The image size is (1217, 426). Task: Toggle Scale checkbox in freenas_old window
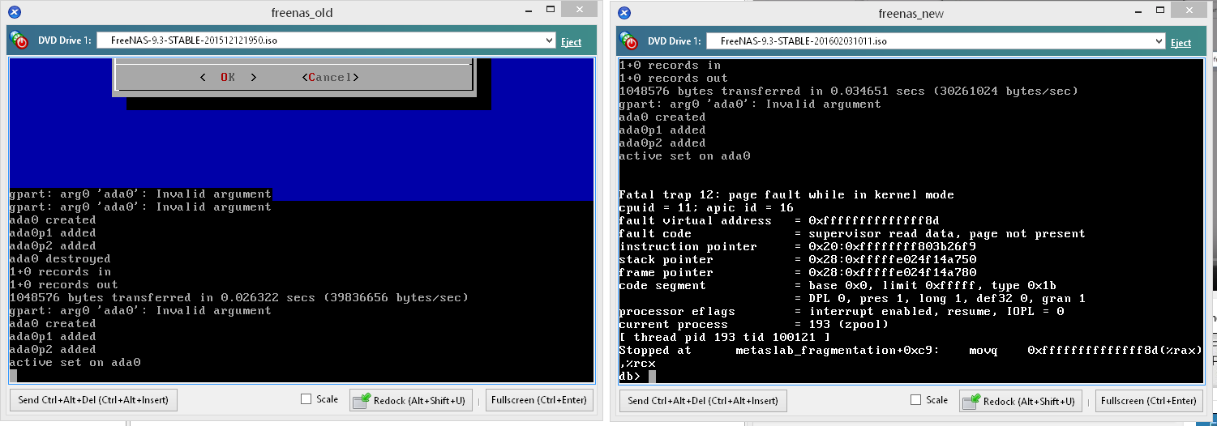(x=306, y=399)
